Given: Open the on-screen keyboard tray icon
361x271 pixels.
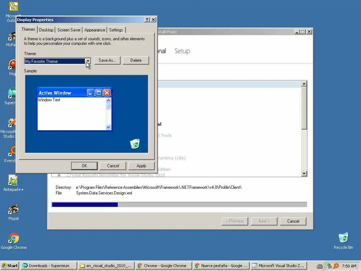Looking at the screenshot, I should [x=319, y=266].
